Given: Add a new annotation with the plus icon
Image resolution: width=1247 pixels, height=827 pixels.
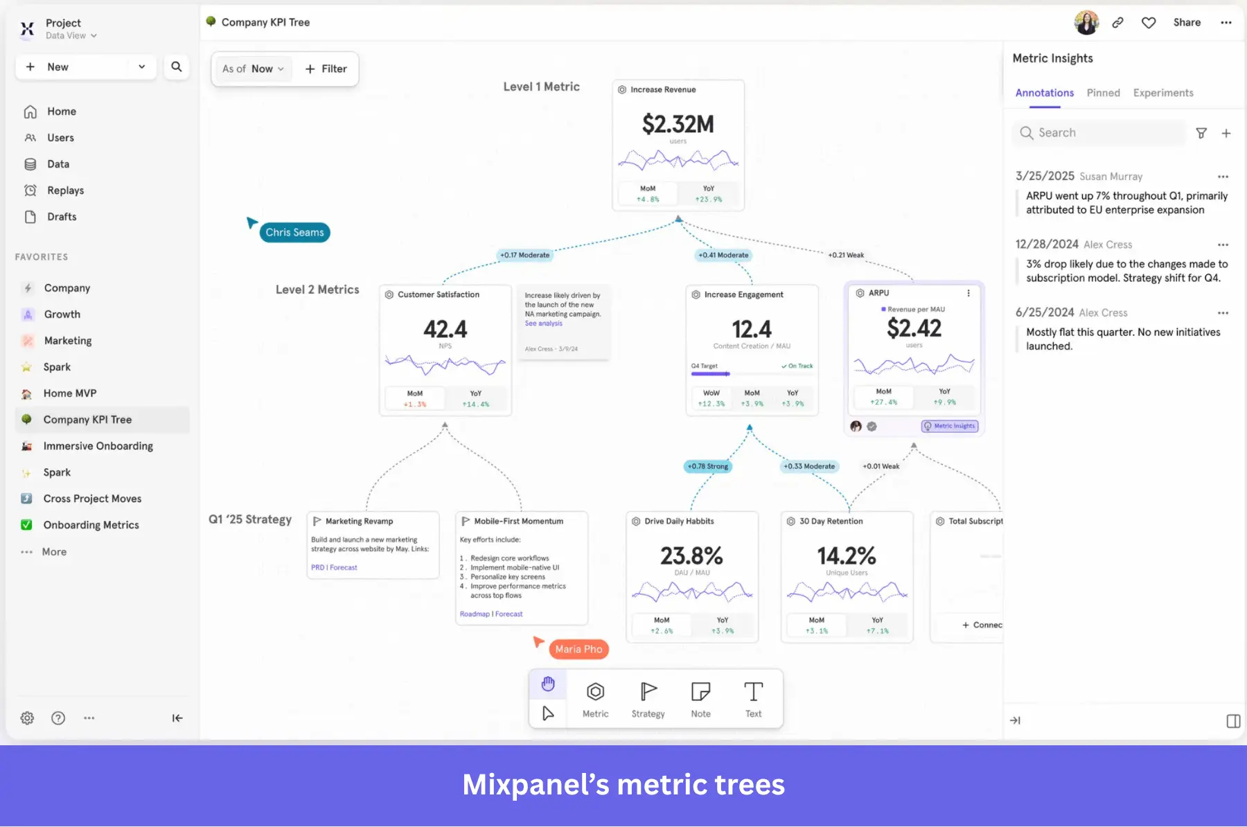Looking at the screenshot, I should (1227, 132).
